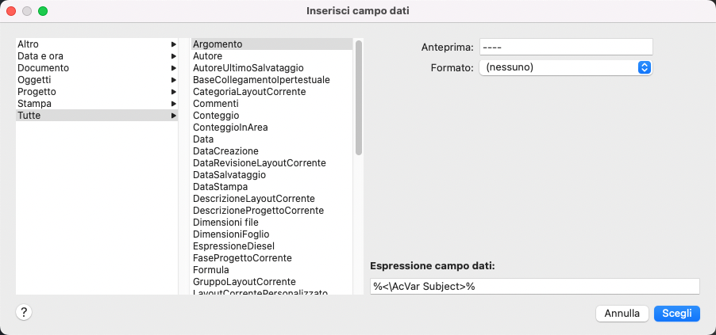Pick the Autore field name
Screen dimensions: 716x335
click(208, 56)
